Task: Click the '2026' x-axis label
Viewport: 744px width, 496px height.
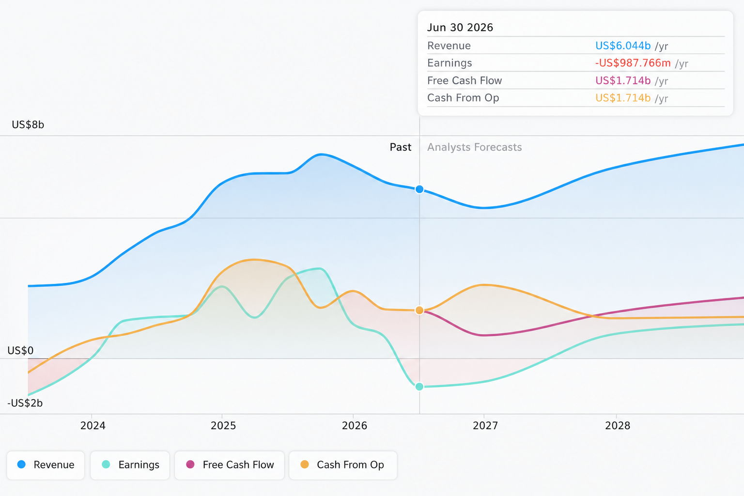Action: coord(355,426)
